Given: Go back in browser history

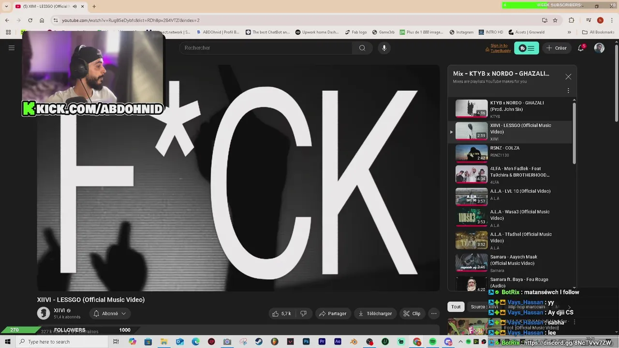Looking at the screenshot, I should coord(7,20).
